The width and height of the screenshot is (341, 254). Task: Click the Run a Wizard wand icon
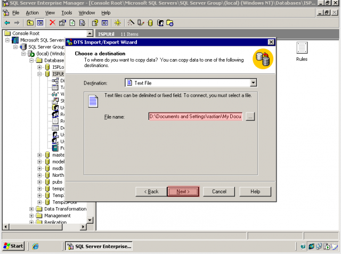[x=131, y=22]
